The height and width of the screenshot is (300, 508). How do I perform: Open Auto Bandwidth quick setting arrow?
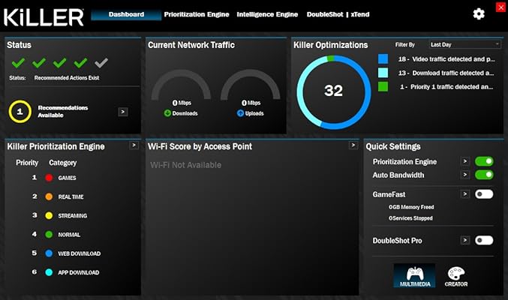[x=465, y=175]
